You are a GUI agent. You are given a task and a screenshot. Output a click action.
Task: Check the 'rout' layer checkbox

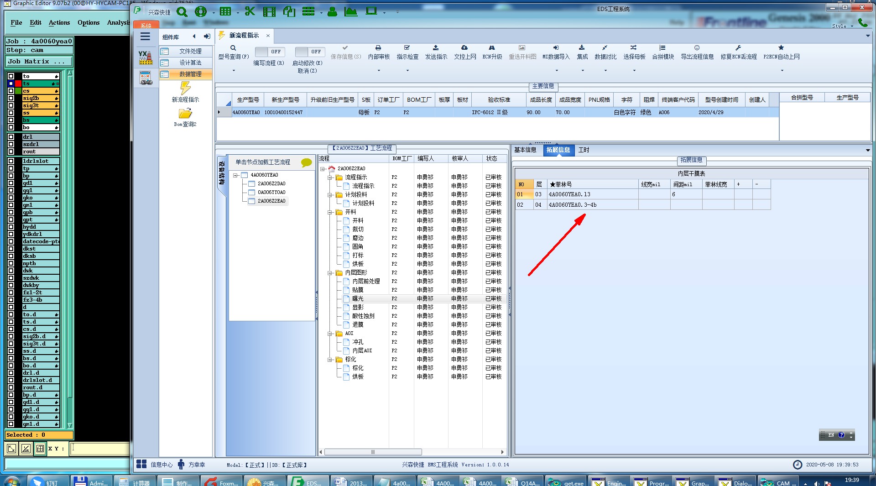[x=11, y=152]
